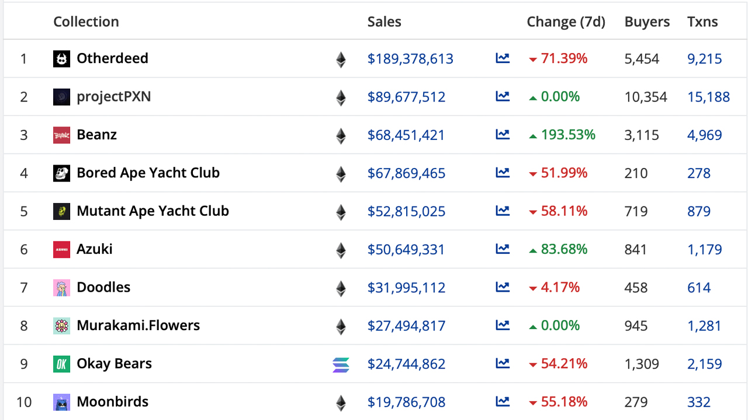Click the Azuki collection logo

(62, 250)
